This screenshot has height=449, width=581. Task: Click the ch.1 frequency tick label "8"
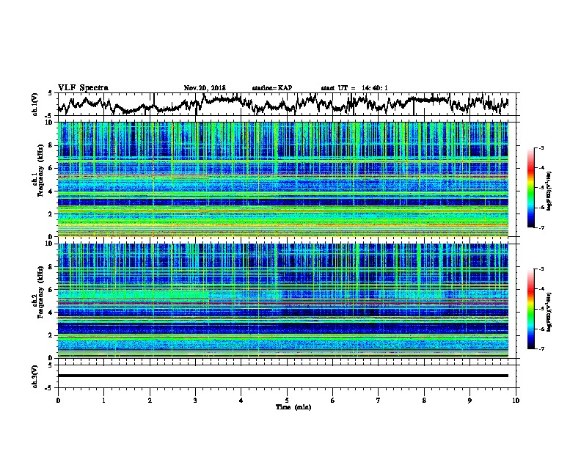51,145
